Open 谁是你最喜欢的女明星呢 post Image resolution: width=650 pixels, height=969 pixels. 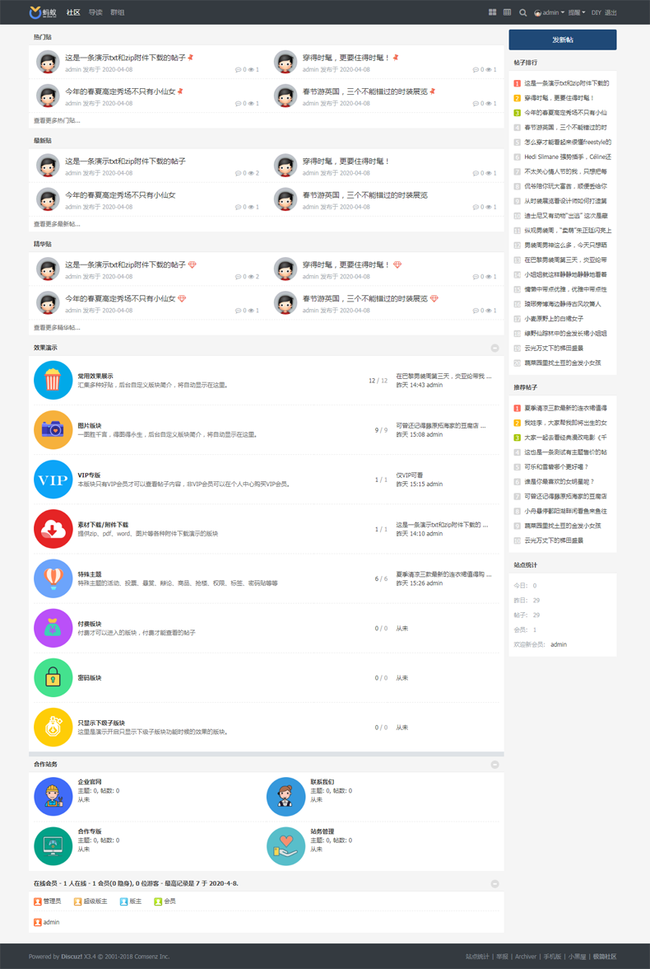(x=559, y=482)
